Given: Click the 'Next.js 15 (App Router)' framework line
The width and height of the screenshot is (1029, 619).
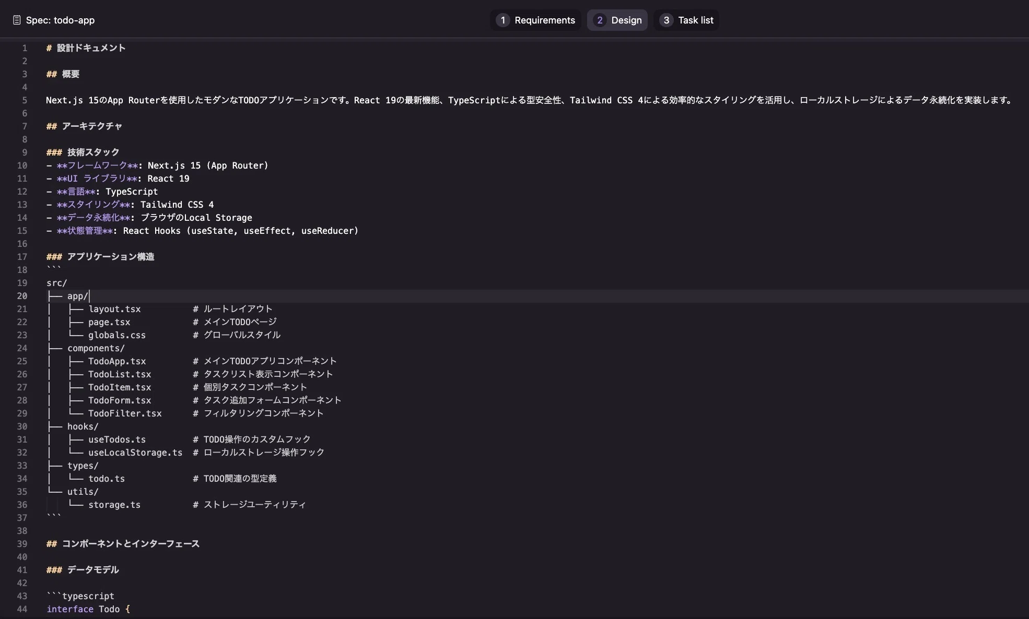Looking at the screenshot, I should click(x=157, y=165).
